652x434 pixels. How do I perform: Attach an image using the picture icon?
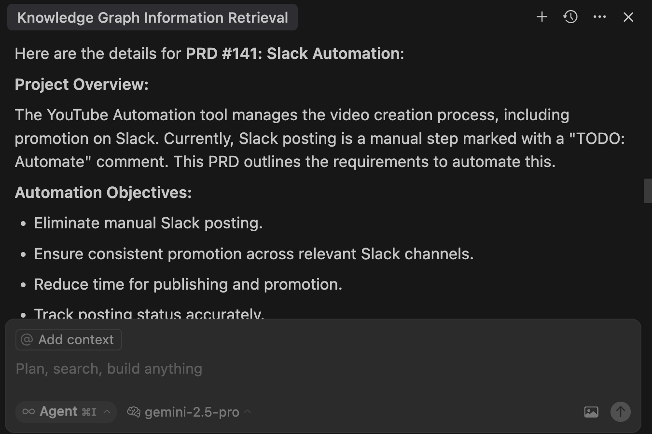click(x=591, y=412)
